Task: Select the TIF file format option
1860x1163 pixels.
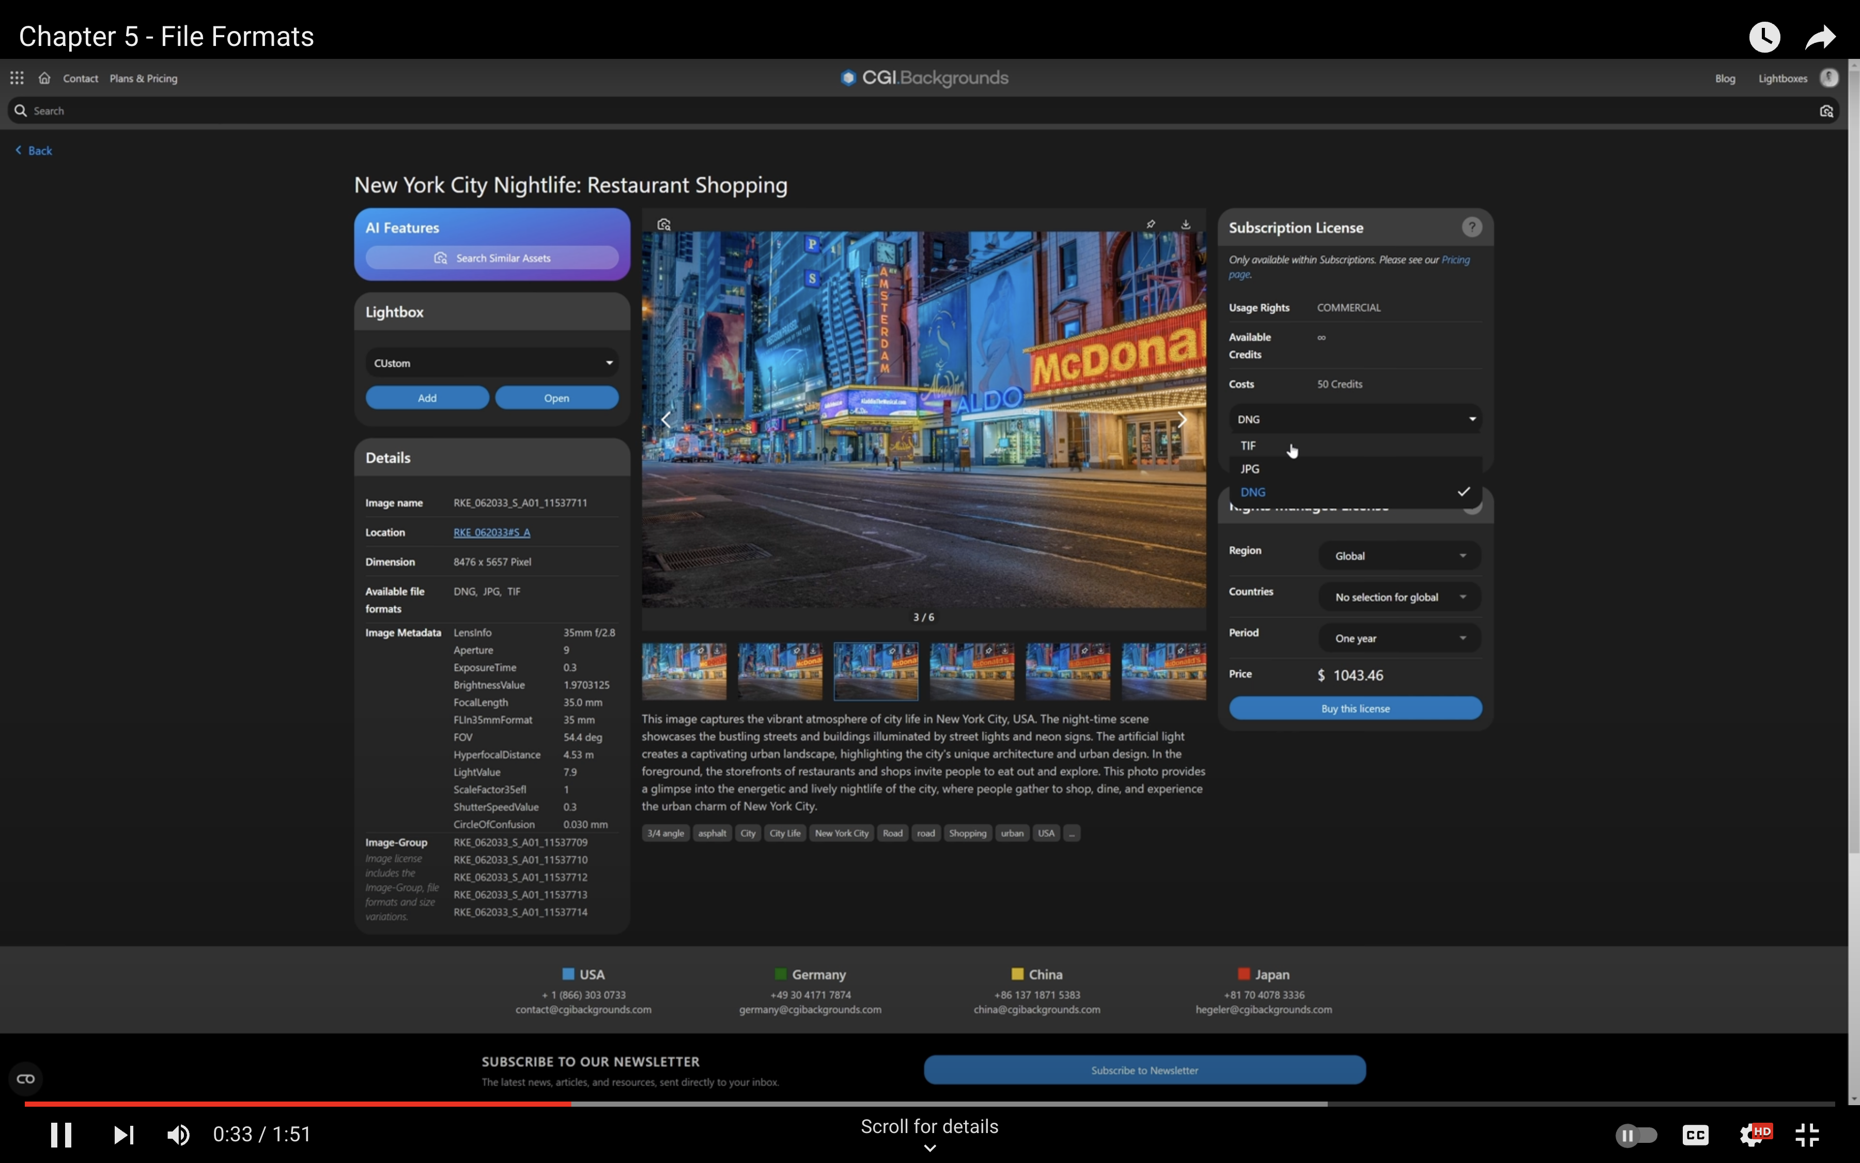Action: pos(1247,446)
